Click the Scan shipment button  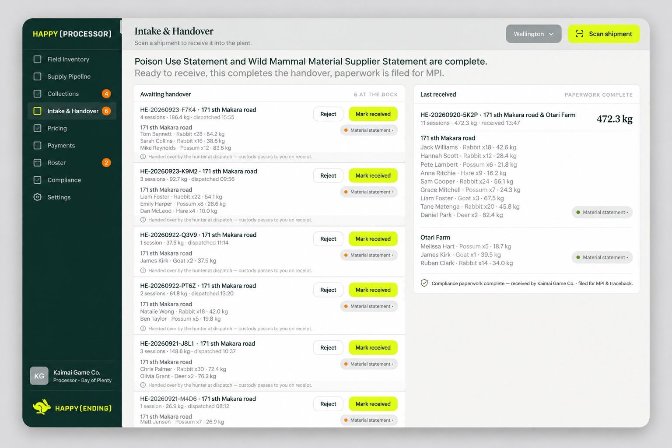(604, 34)
